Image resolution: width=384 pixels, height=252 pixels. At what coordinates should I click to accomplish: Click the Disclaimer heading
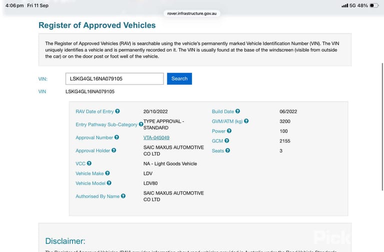(x=65, y=241)
